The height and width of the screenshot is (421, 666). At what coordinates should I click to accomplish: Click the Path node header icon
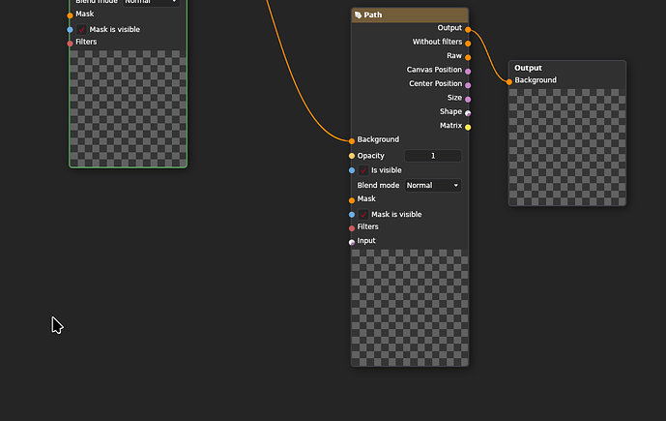[359, 15]
